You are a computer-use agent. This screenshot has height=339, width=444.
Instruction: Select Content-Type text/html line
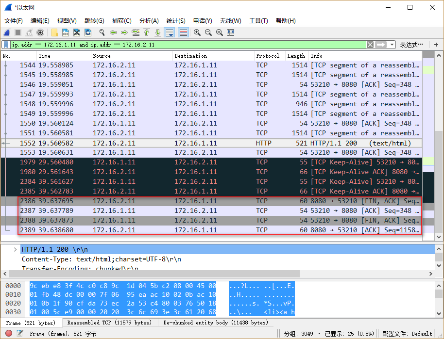(102, 259)
